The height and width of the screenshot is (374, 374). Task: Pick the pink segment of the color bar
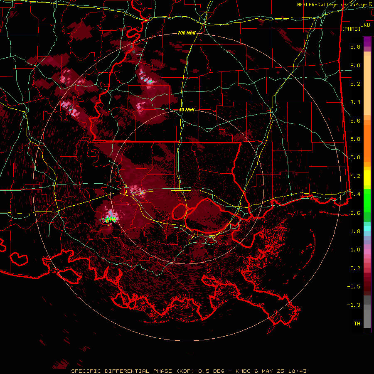367,252
